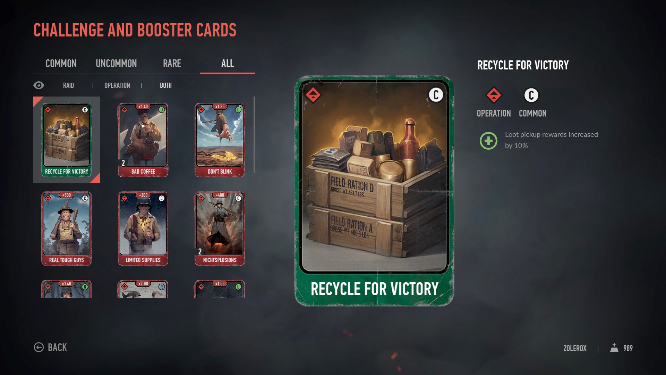Open the Rare cards tab
Screen dimensions: 666x375
172,64
